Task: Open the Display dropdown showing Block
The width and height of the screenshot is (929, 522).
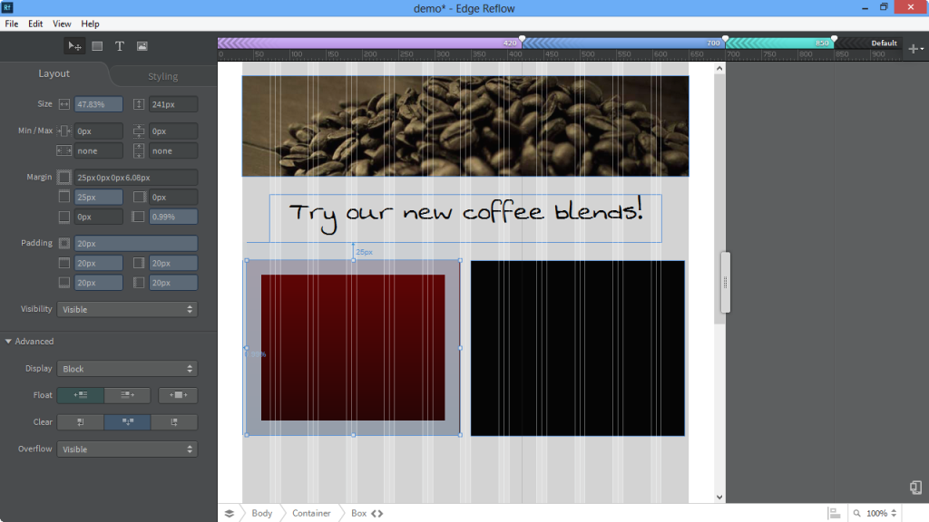Action: [x=127, y=369]
